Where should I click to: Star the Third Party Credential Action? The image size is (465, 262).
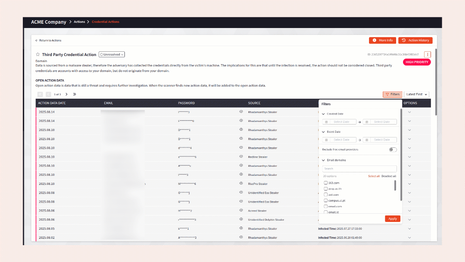click(x=38, y=55)
